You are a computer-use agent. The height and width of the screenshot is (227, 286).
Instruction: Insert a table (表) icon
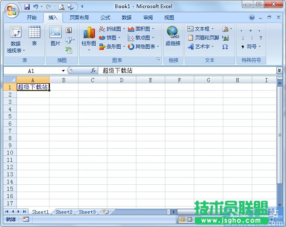point(34,36)
